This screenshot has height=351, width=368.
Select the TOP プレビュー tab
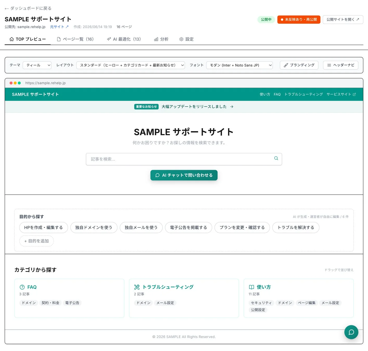click(28, 39)
